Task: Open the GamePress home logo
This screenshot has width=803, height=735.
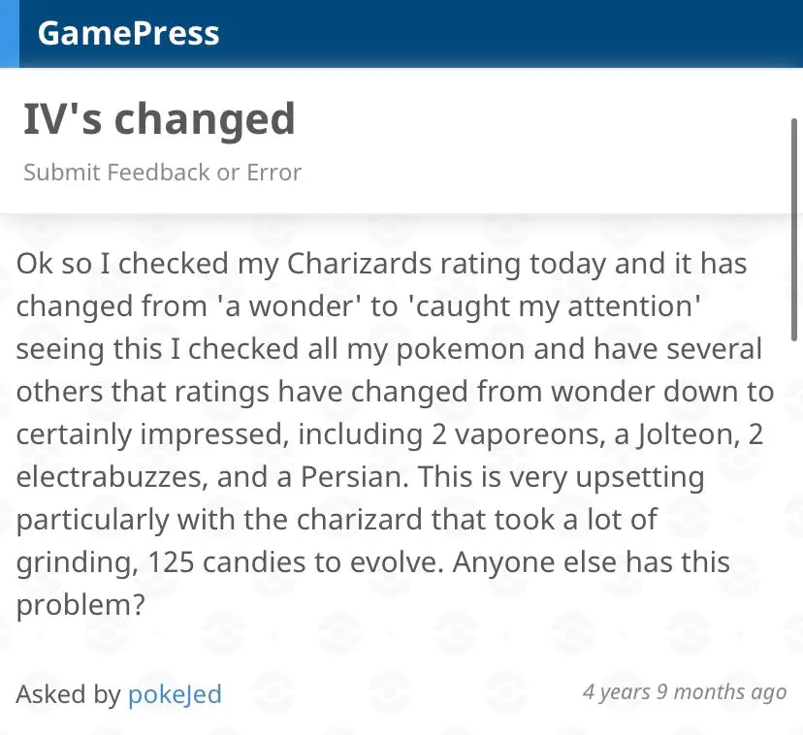Action: [x=128, y=33]
